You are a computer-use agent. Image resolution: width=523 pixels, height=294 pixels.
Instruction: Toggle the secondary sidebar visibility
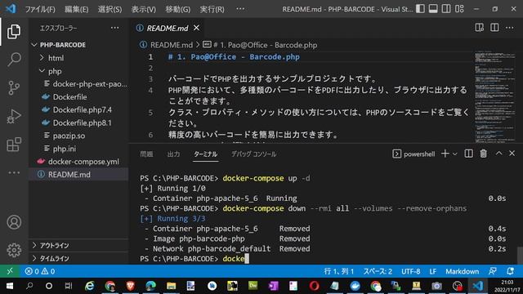(x=446, y=9)
